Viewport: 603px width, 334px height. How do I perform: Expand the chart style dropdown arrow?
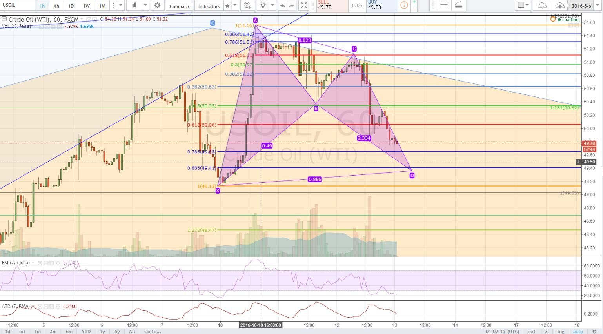coord(145,6)
